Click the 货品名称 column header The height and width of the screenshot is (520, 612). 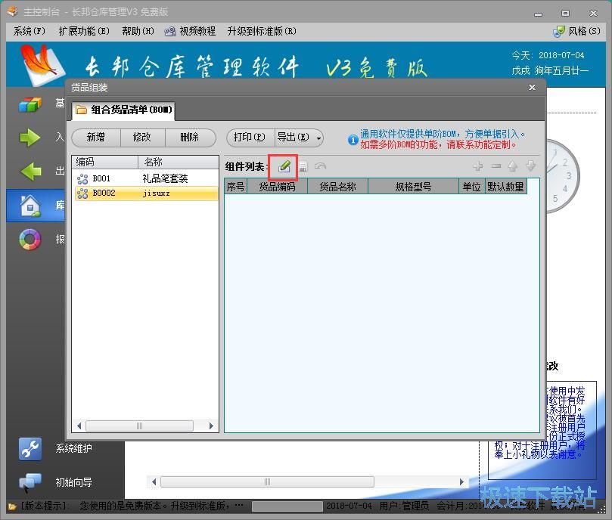(338, 187)
